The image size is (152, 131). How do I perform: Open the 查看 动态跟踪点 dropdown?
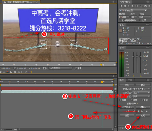coord(60,68)
